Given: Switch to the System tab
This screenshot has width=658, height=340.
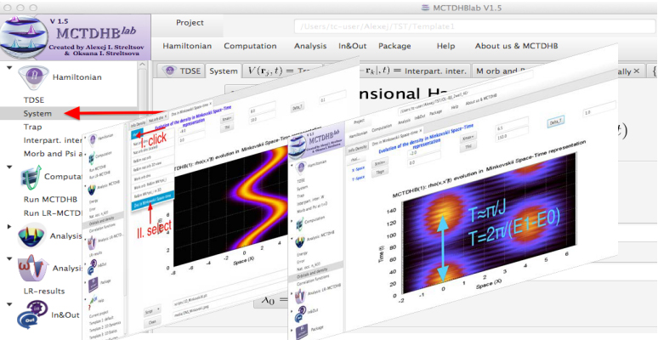Looking at the screenshot, I should 224,71.
